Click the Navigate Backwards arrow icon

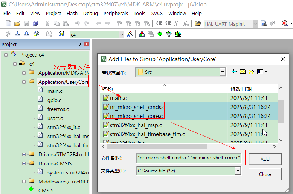(x=98, y=24)
